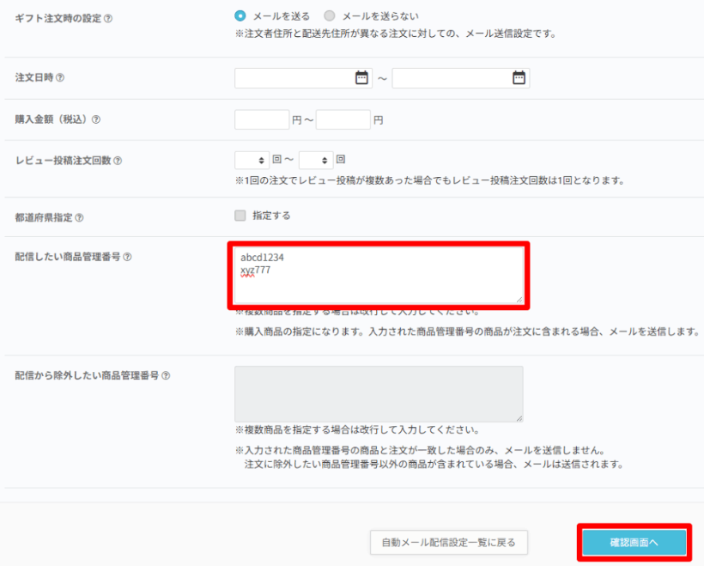
Task: Click the minimum purchase amount field
Action: tap(261, 119)
